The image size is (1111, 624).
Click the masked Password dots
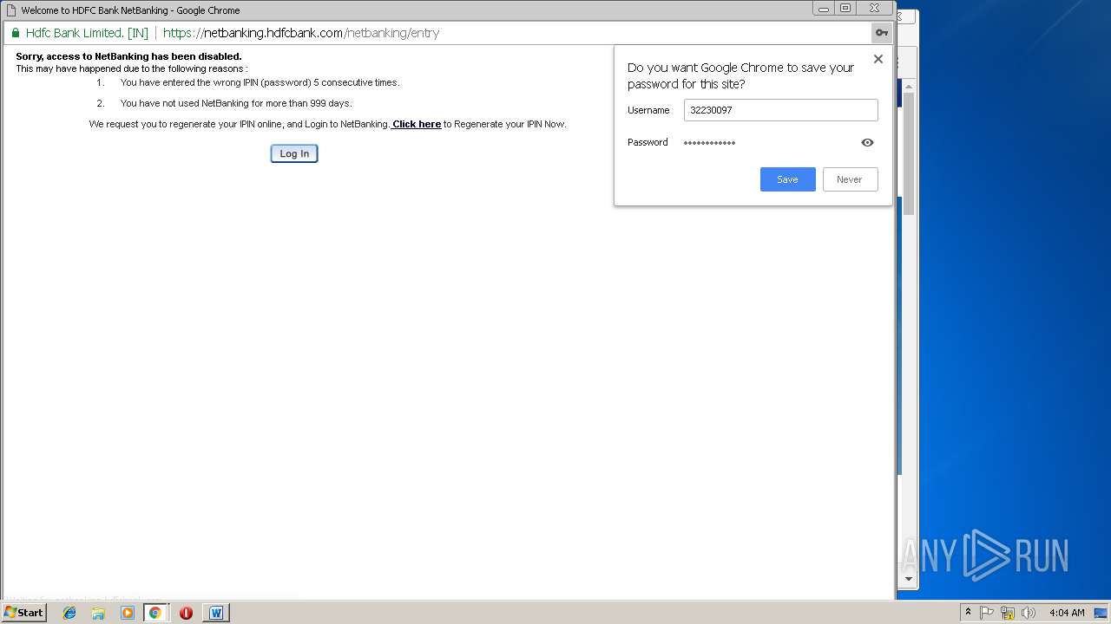[x=709, y=142]
